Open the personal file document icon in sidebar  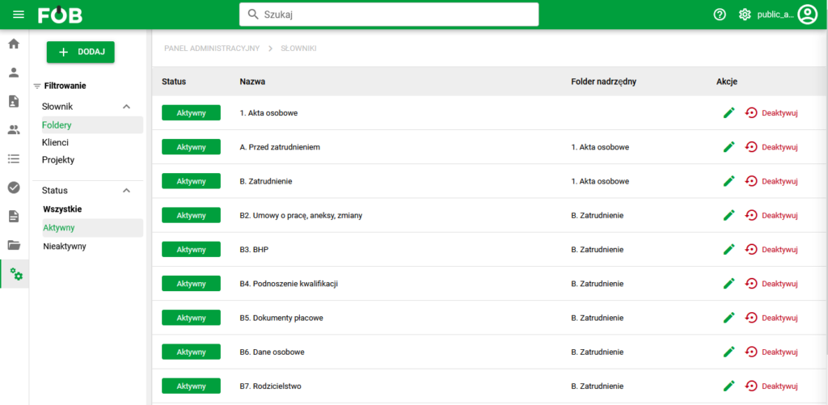15,101
